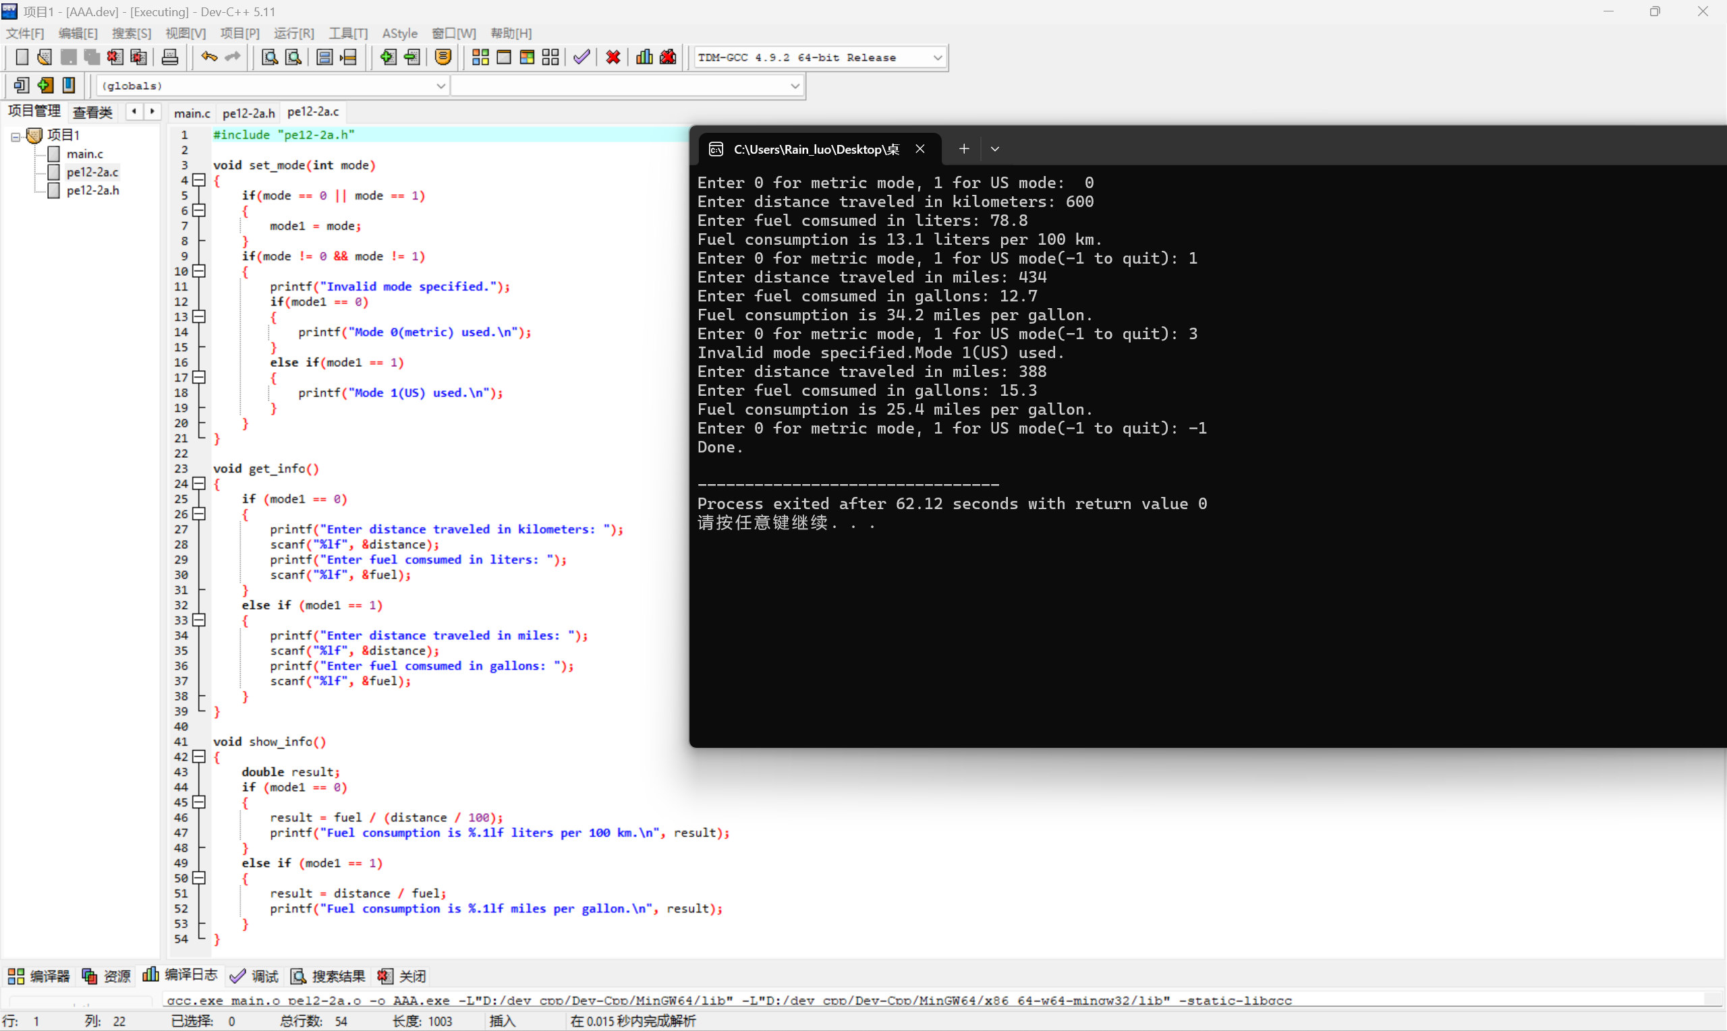Click the Undo arrow icon
This screenshot has height=1031, width=1727.
[208, 57]
